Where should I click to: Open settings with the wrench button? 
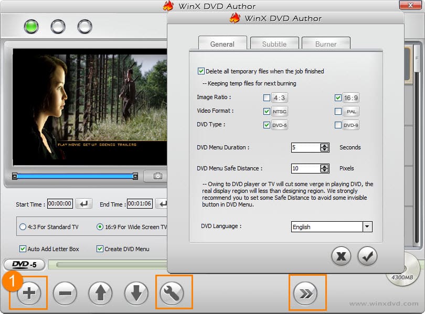(x=172, y=293)
